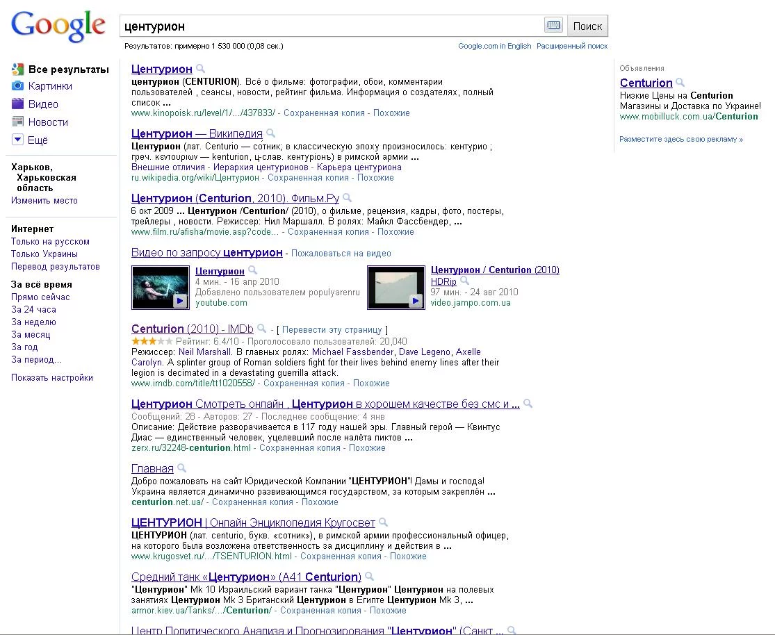Click Перевести эту страницу link
Image resolution: width=775 pixels, height=635 pixels.
[x=332, y=329]
